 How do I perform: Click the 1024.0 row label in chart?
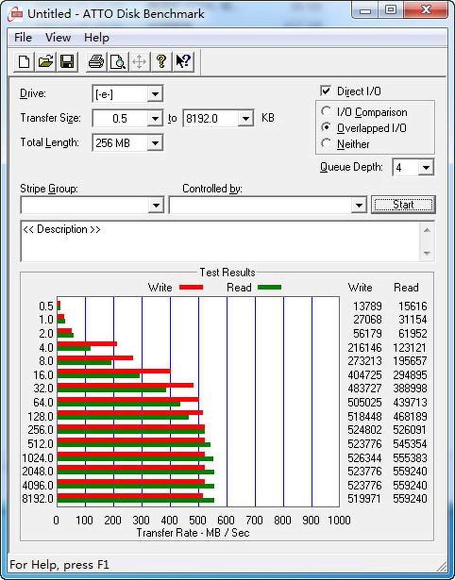coord(38,458)
